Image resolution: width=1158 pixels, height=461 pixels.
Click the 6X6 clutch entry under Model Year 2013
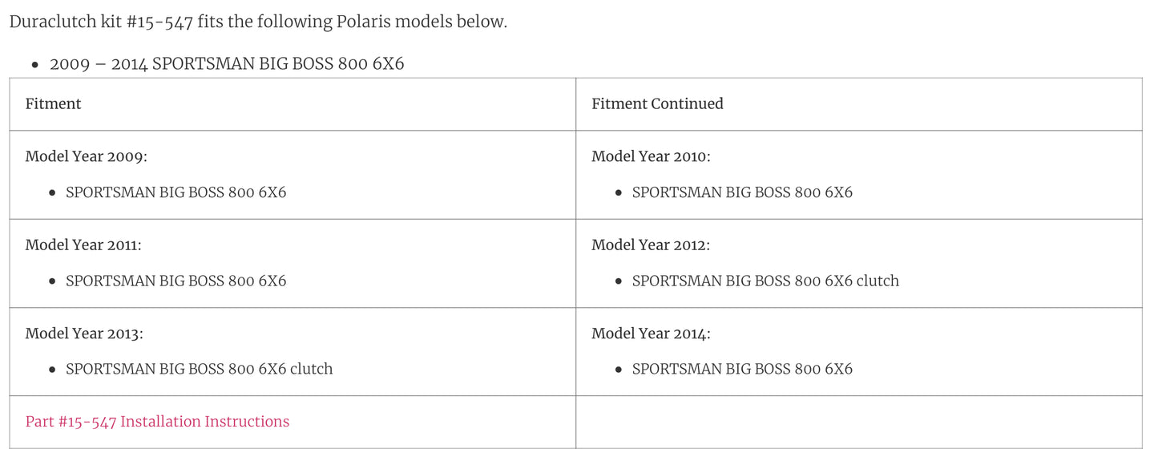[199, 370]
